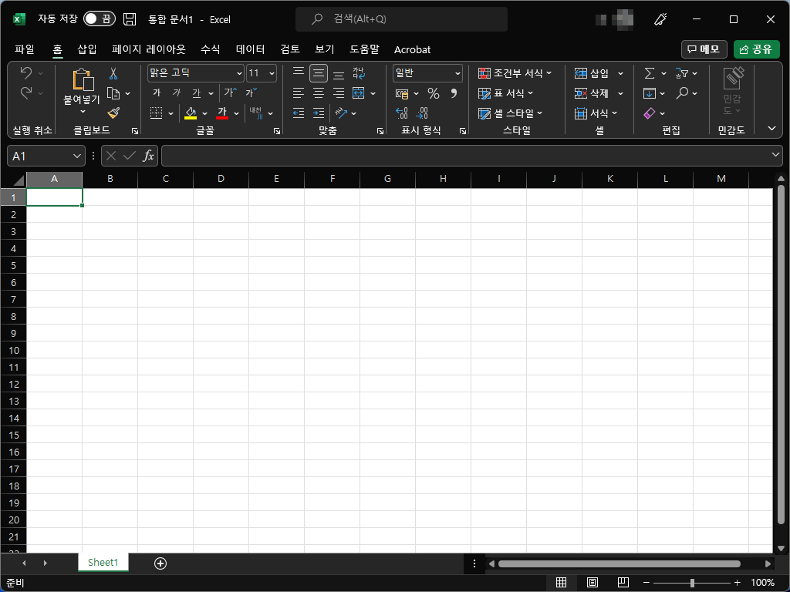Click the Insert Function fx icon

tap(148, 156)
